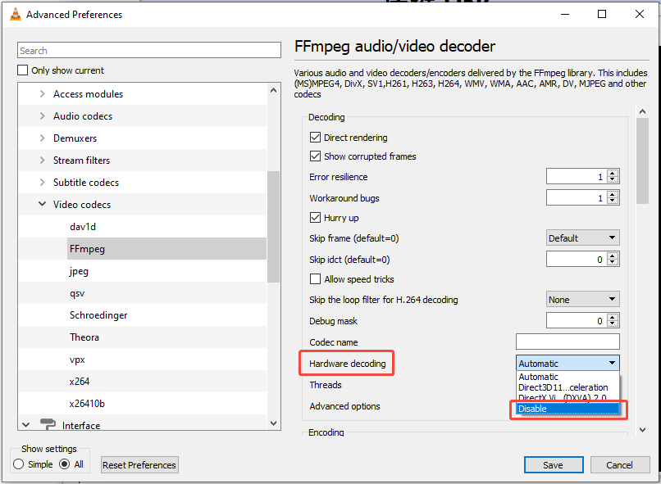Viewport: 661px width, 484px height.
Task: Decrease Error resilience value with down arrow
Action: click(x=613, y=180)
